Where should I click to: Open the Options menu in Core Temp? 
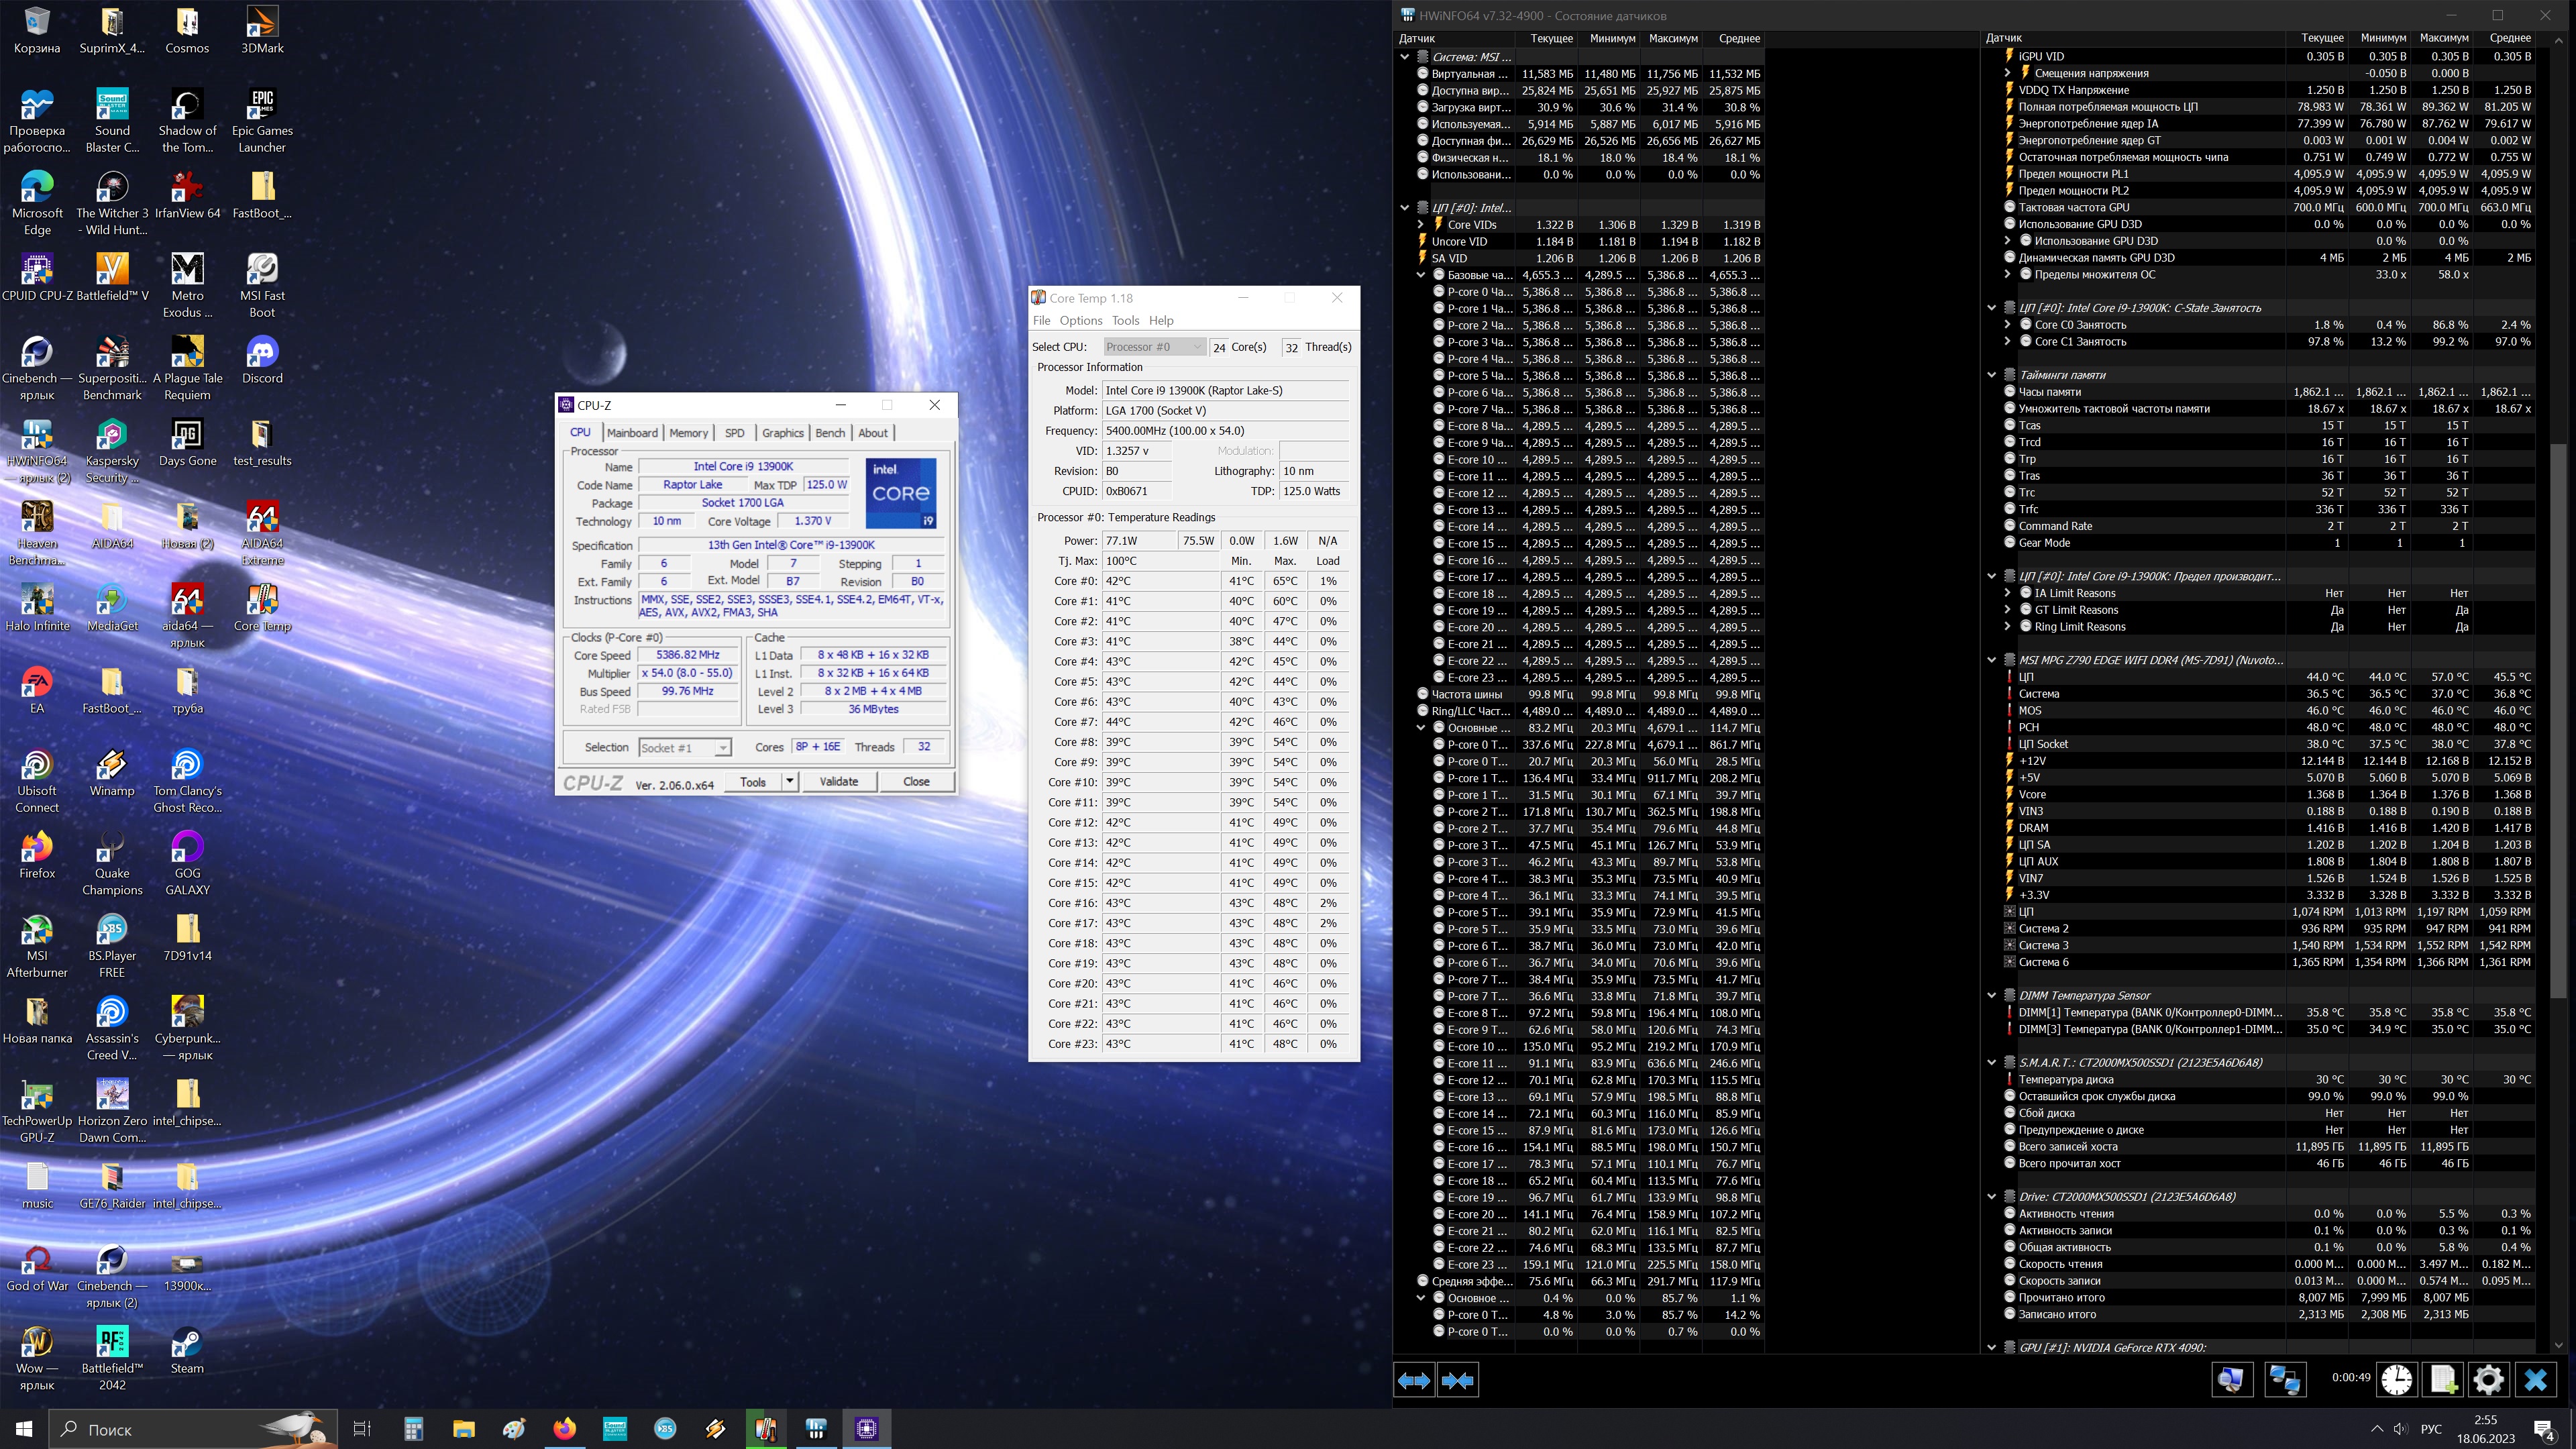click(1080, 320)
